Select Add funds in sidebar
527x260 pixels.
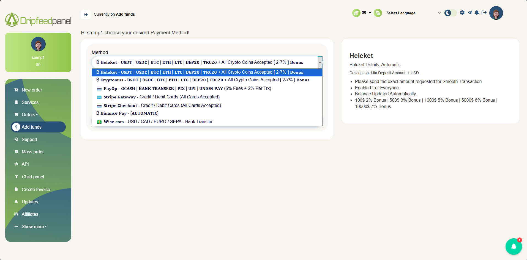pyautogui.click(x=38, y=127)
